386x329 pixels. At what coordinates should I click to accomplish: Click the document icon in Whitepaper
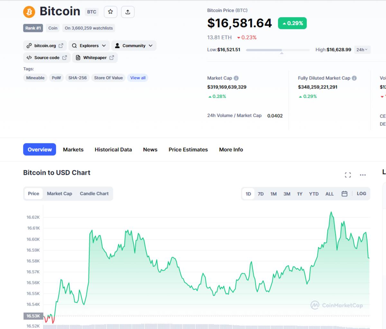[x=78, y=58]
